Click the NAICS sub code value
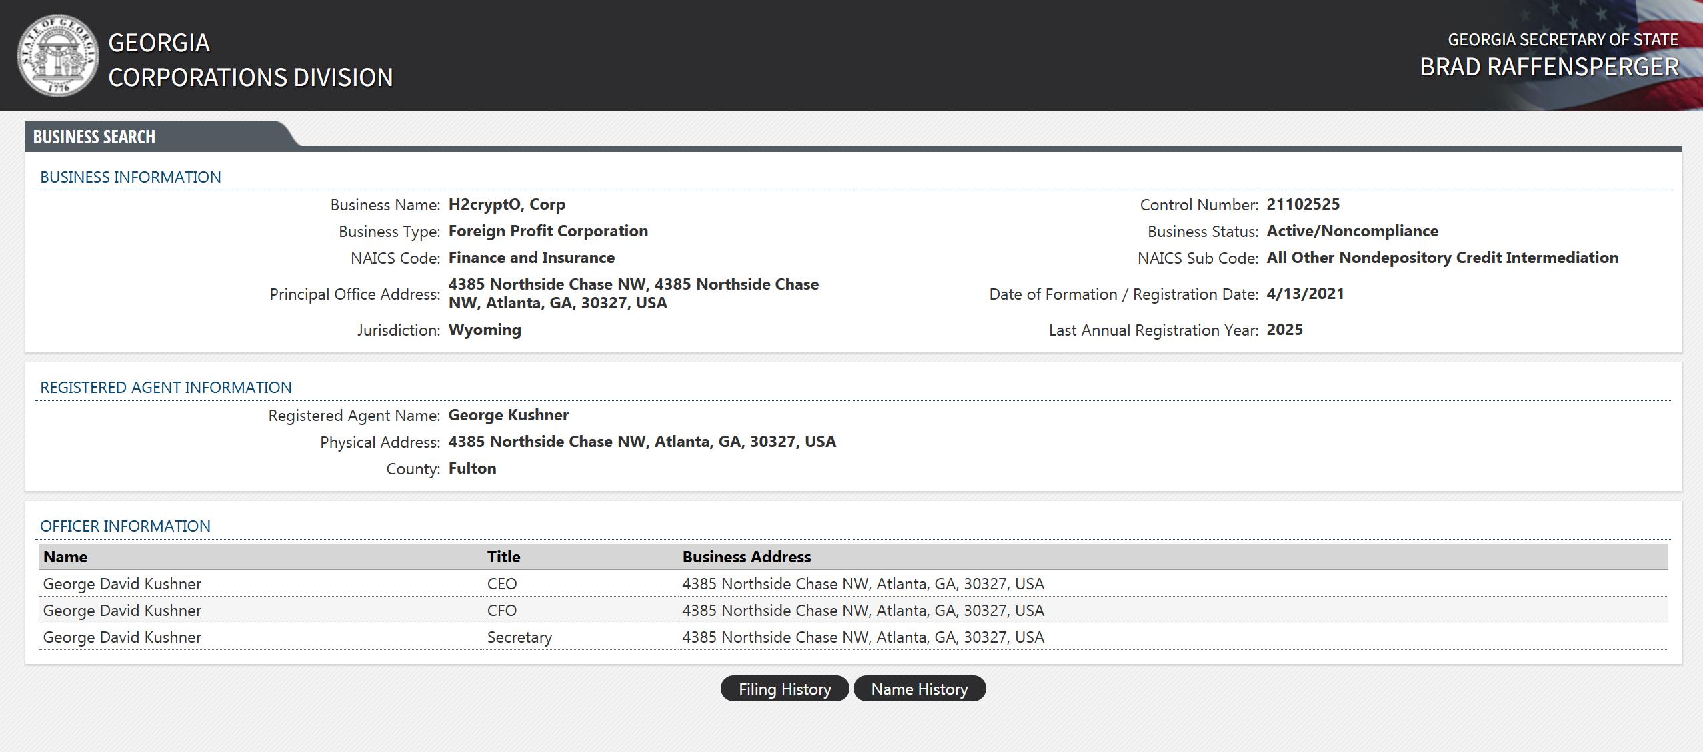 pyautogui.click(x=1442, y=258)
